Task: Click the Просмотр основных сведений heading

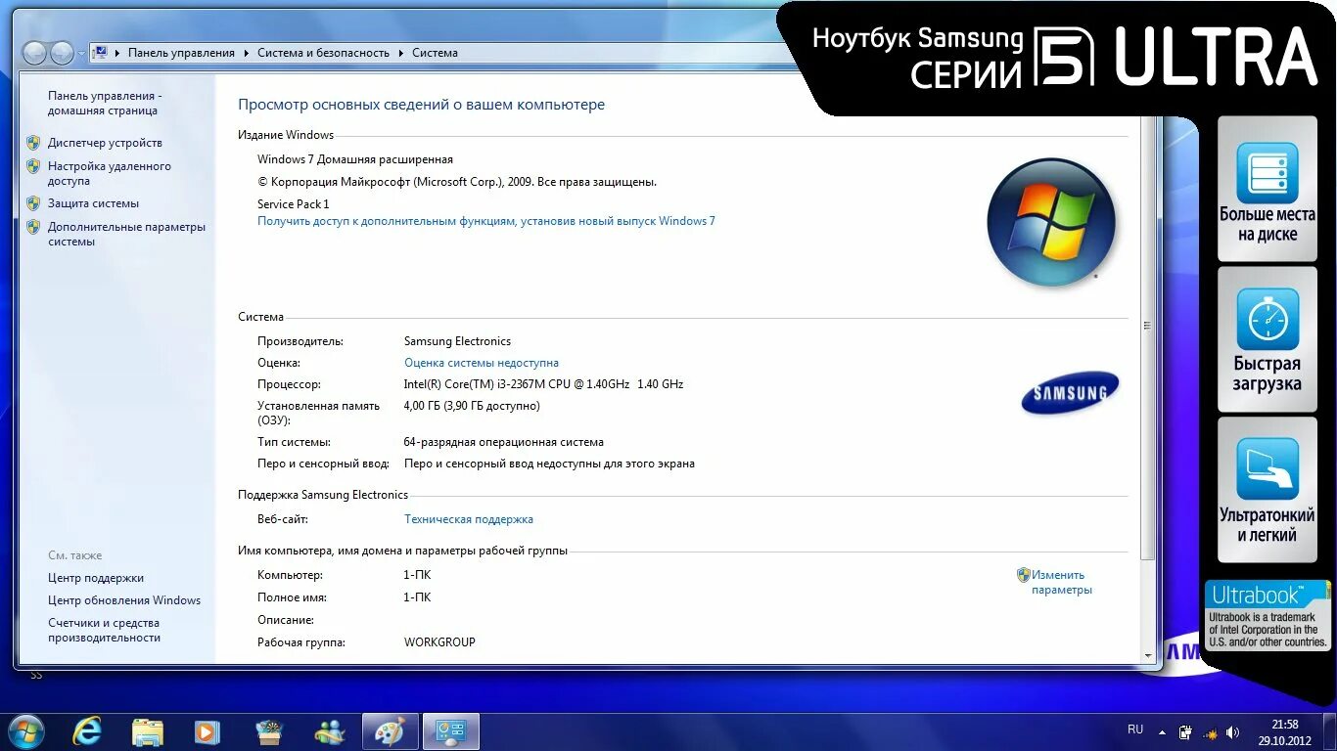Action: click(422, 105)
